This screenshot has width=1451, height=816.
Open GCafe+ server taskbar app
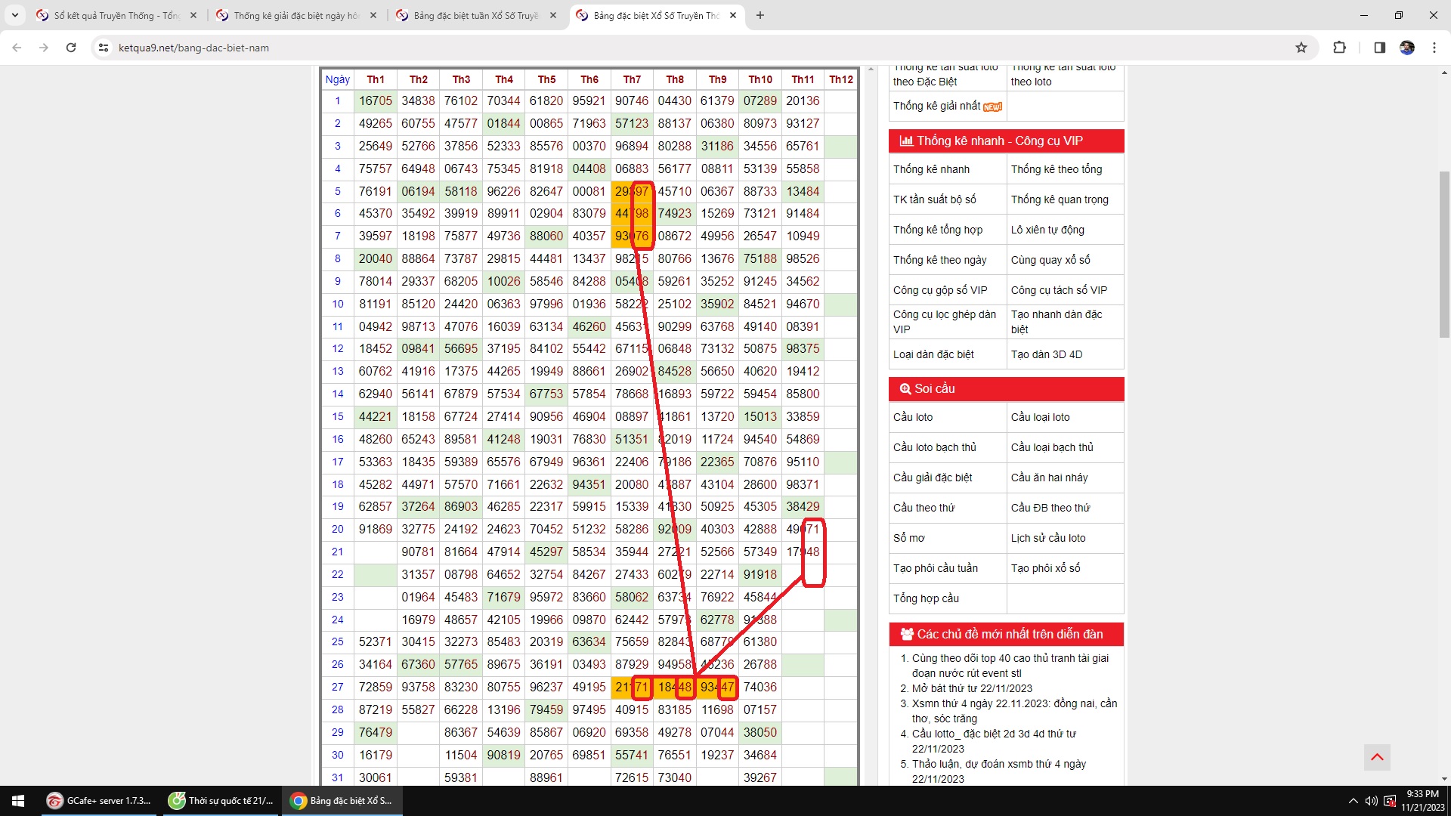click(100, 801)
